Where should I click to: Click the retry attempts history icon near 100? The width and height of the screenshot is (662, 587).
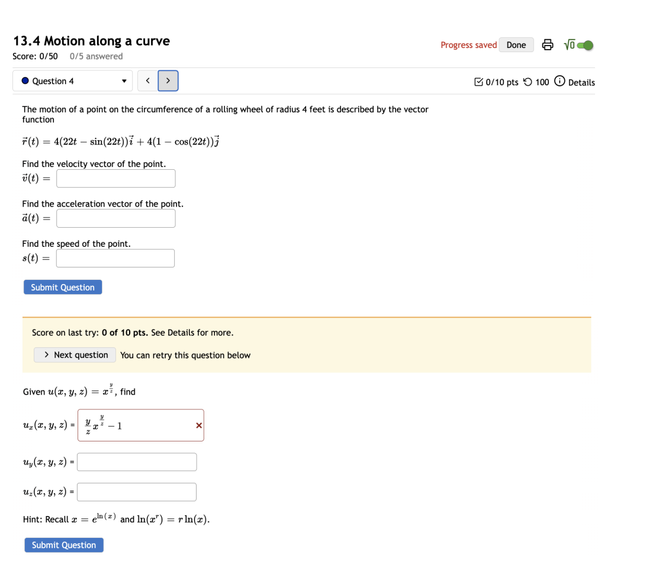(x=529, y=82)
